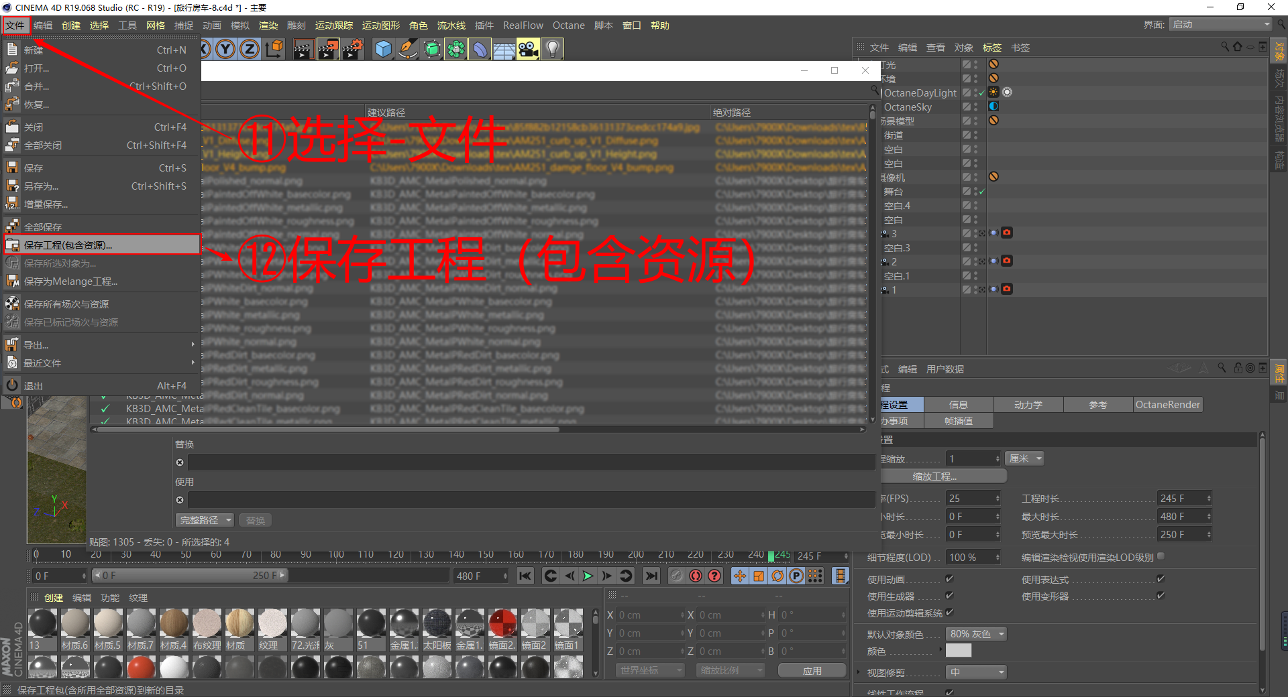
Task: Toggle the Z axis lock icon
Action: pyautogui.click(x=250, y=49)
